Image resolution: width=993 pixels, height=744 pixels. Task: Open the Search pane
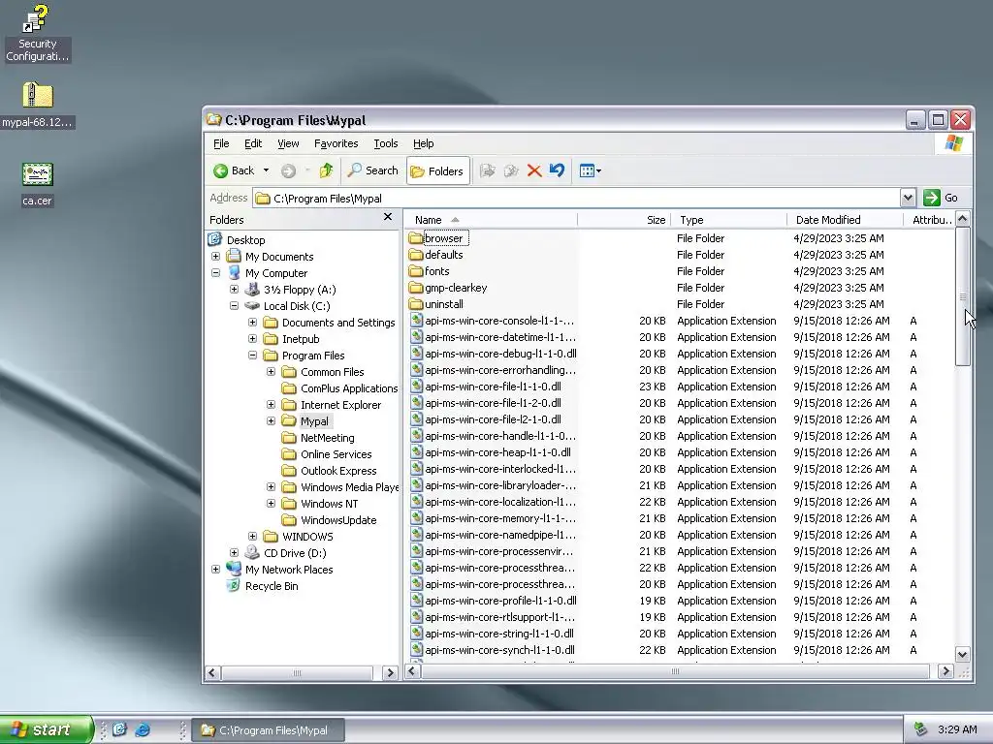click(373, 170)
